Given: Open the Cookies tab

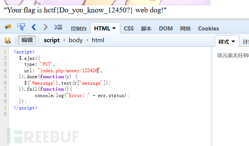Looking at the screenshot, I should pyautogui.click(x=208, y=29).
